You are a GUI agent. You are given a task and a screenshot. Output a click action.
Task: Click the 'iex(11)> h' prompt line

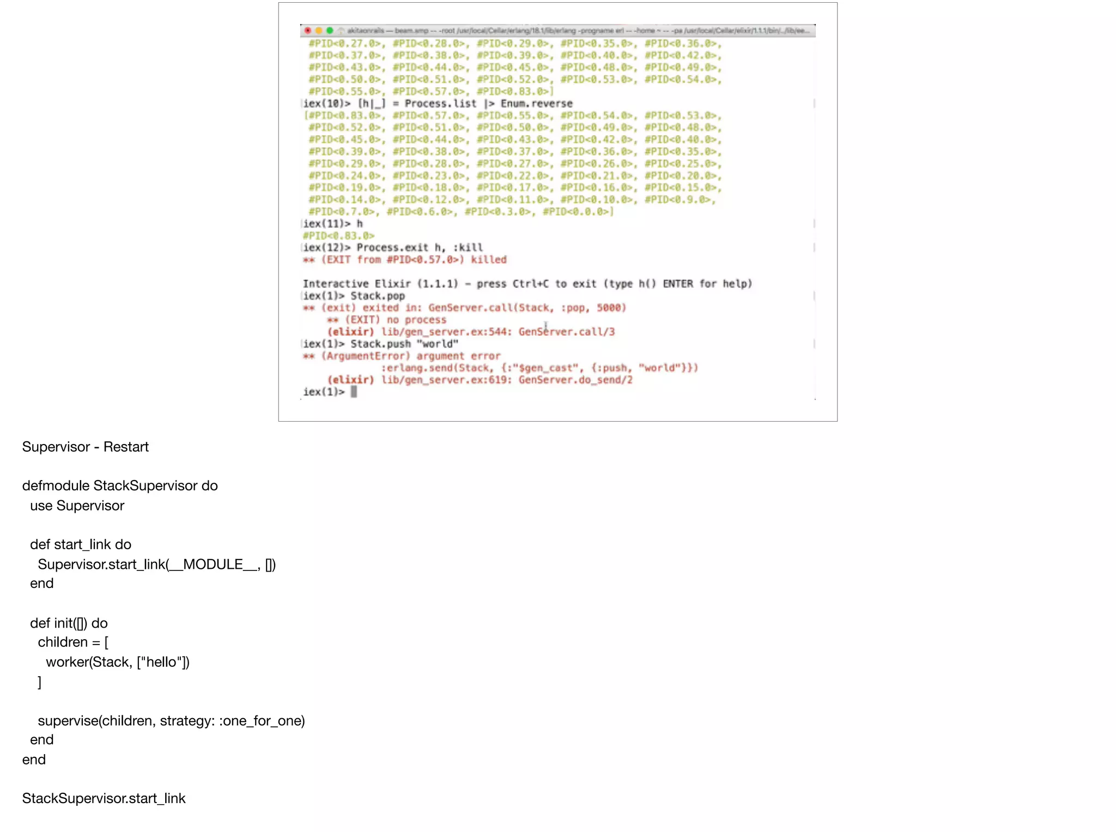coord(333,224)
